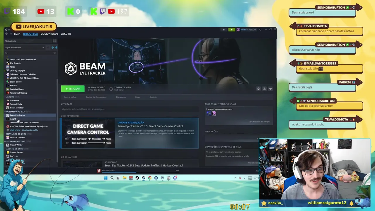Select Beetleball Demo in library
The height and width of the screenshot is (211, 375).
pyautogui.click(x=16, y=89)
